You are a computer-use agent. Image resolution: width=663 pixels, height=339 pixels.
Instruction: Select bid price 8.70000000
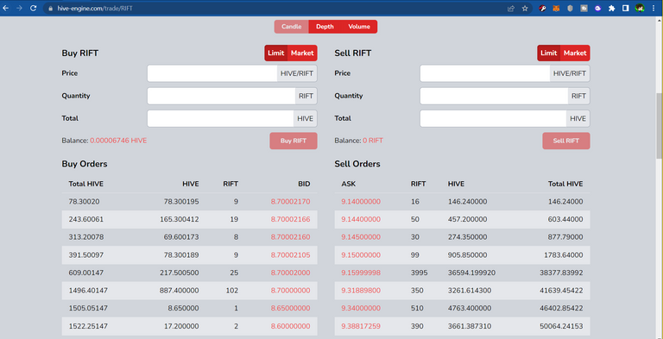[x=290, y=291]
